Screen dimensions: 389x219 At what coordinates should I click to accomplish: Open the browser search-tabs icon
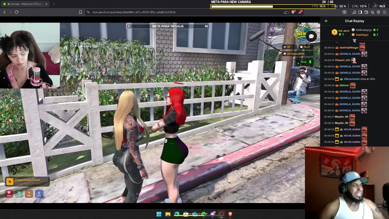(344, 12)
